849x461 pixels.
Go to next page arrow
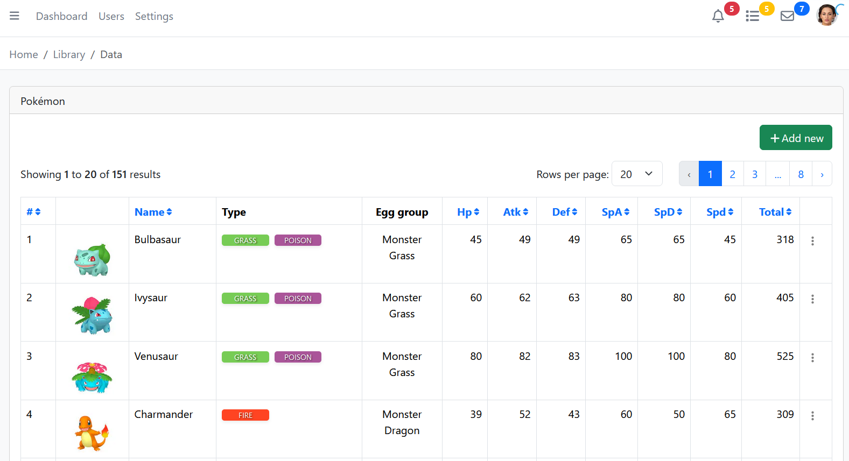tap(822, 174)
